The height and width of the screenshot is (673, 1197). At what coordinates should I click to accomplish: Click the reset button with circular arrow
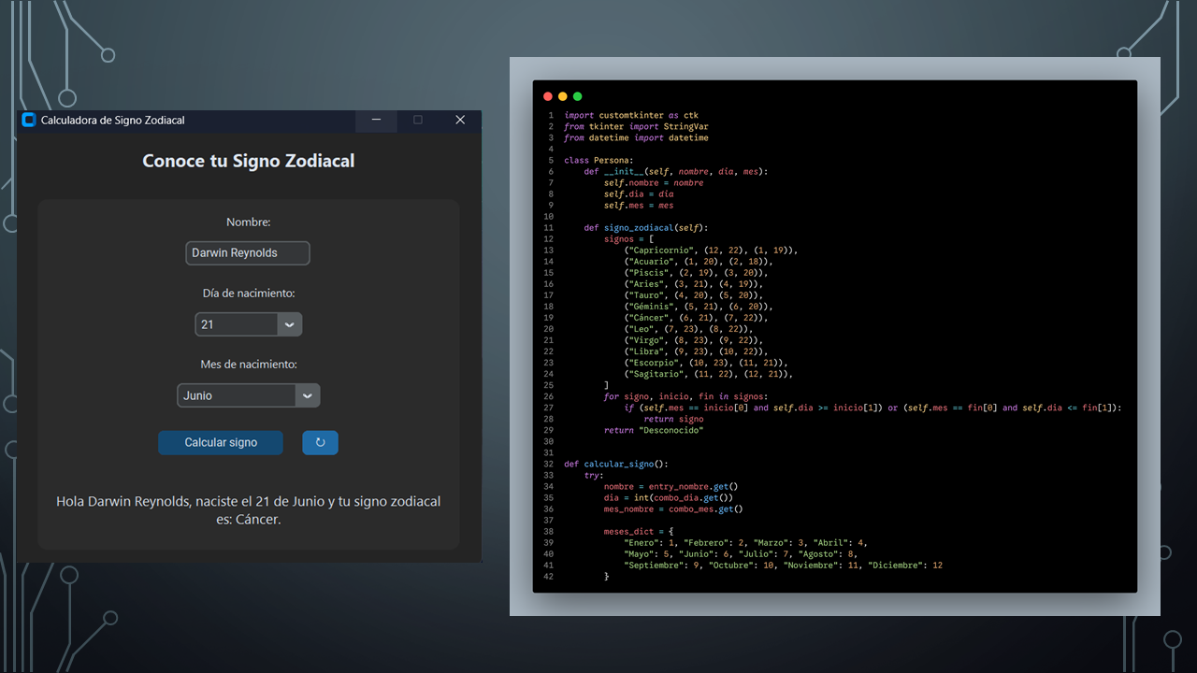[320, 442]
